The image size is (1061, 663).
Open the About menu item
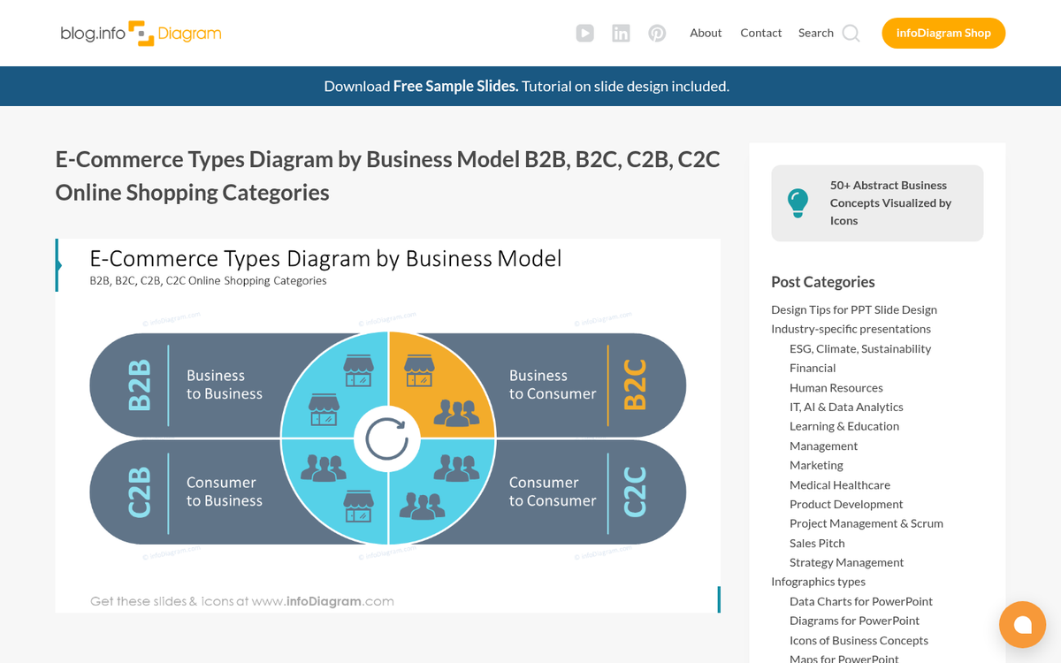click(x=706, y=33)
